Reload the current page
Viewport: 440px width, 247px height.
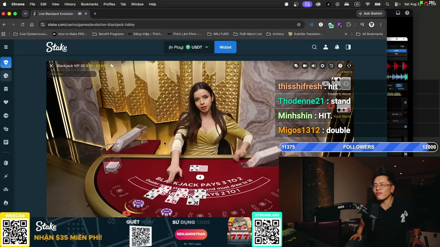pos(22,24)
